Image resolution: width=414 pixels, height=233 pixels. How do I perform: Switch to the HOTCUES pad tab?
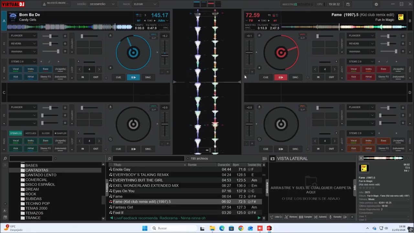pos(31,133)
